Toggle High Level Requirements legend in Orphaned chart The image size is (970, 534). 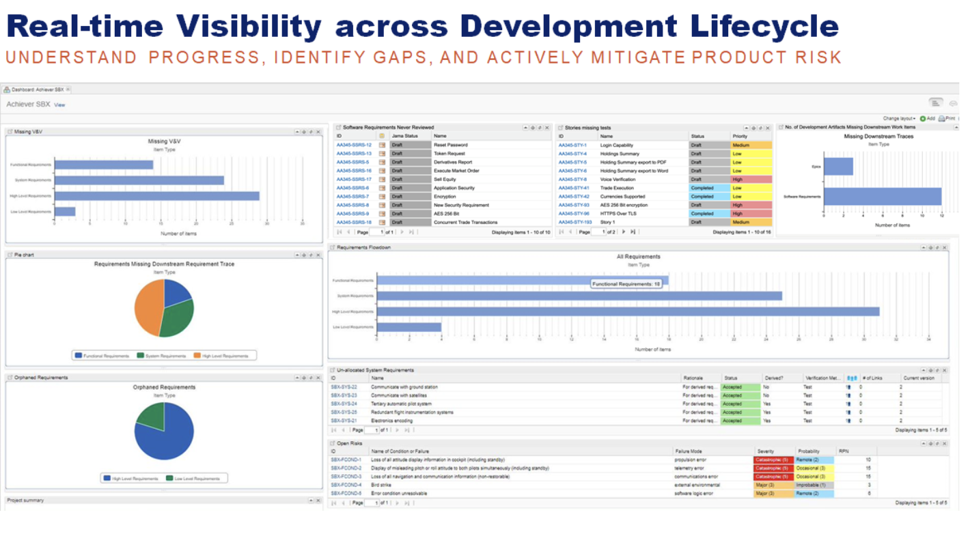130,479
